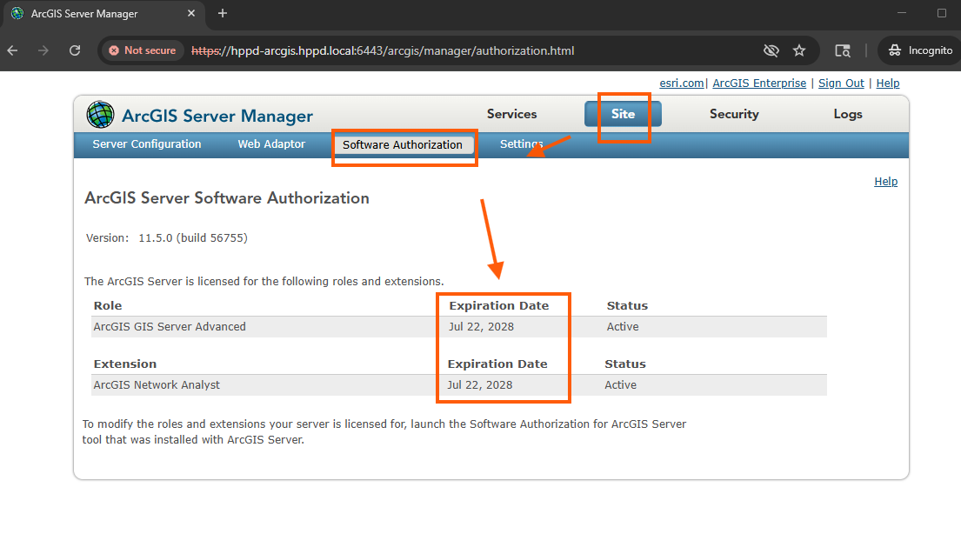The height and width of the screenshot is (534, 961).
Task: Switch to the Security tab
Action: pos(734,114)
